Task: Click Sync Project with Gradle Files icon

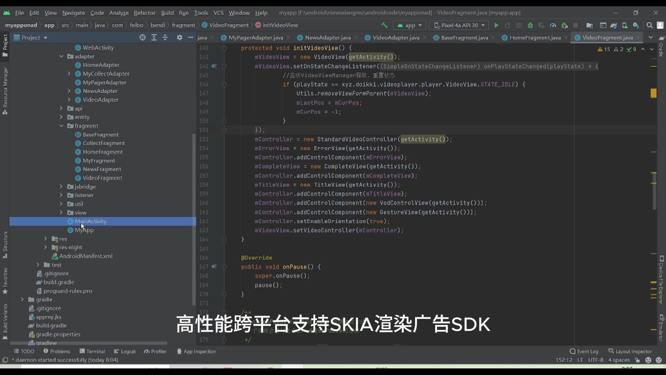Action: click(614, 25)
